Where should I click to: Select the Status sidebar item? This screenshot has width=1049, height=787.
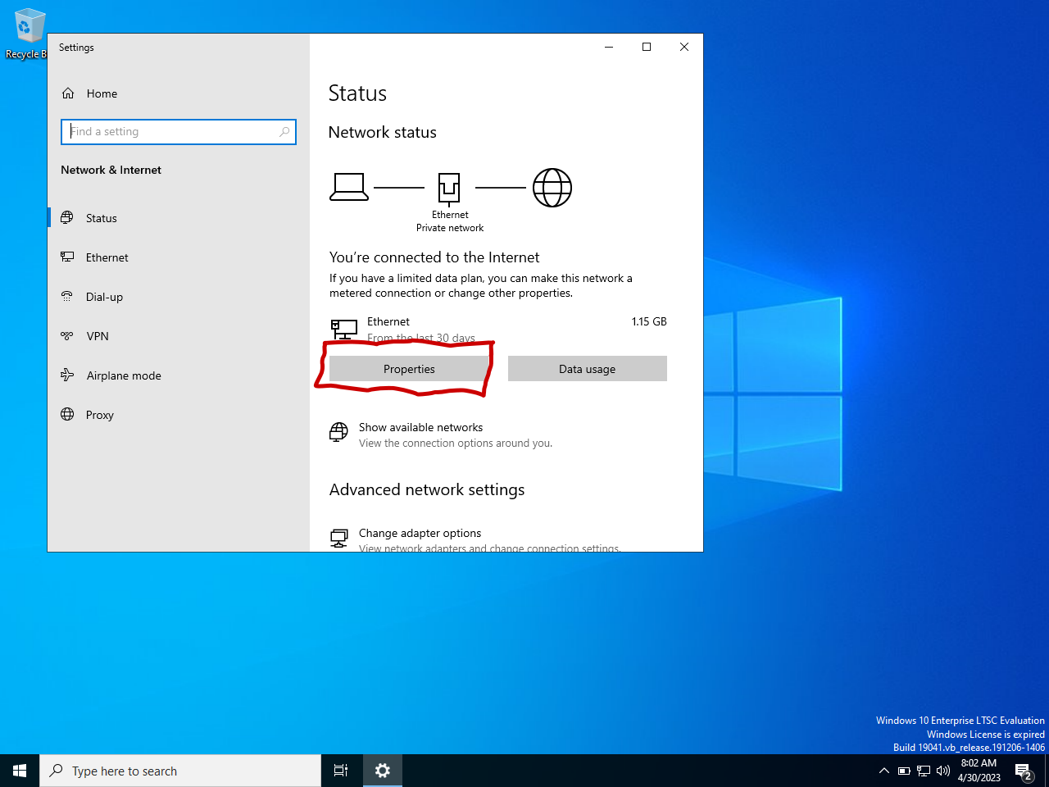[101, 218]
